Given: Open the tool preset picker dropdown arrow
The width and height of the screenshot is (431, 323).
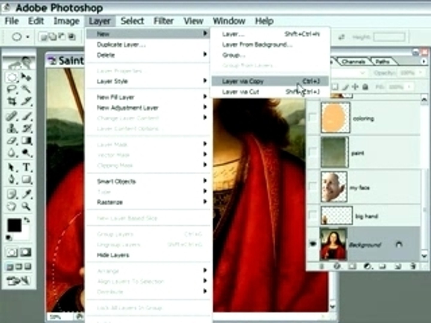Looking at the screenshot, I should click(x=28, y=37).
